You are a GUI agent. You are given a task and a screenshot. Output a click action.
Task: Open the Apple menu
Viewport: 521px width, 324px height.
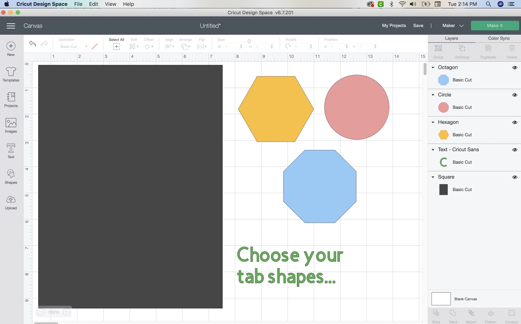pyautogui.click(x=7, y=4)
